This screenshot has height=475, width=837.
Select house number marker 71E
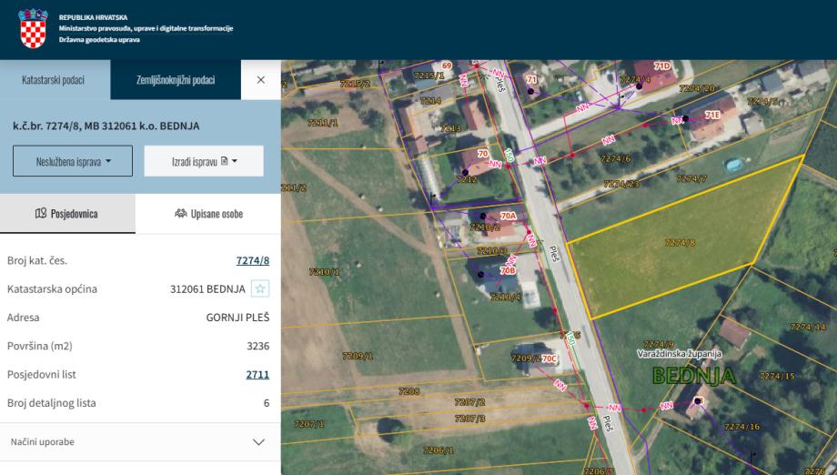[x=712, y=116]
